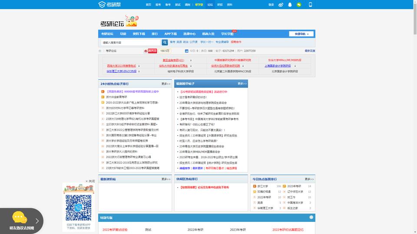Click the red Weibo 加关注 follow button
The image size is (417, 234).
[150, 51]
